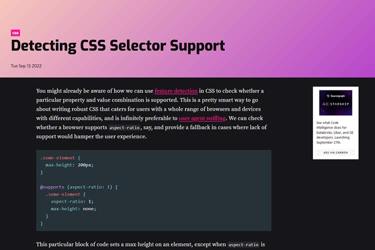Click the first '.some-element {' selector line
The image size is (375, 250).
60,157
